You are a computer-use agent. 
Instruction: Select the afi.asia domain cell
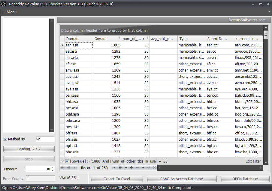pyautogui.click(x=79, y=64)
